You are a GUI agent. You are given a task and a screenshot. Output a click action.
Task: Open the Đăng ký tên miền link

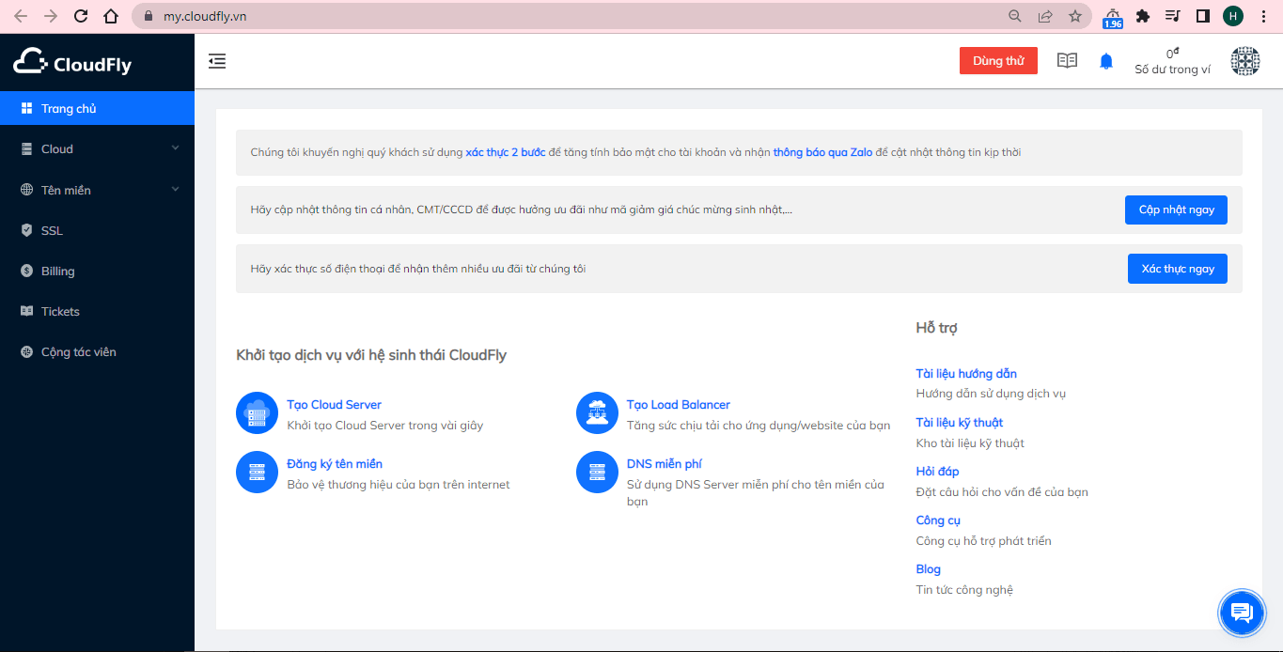(335, 464)
